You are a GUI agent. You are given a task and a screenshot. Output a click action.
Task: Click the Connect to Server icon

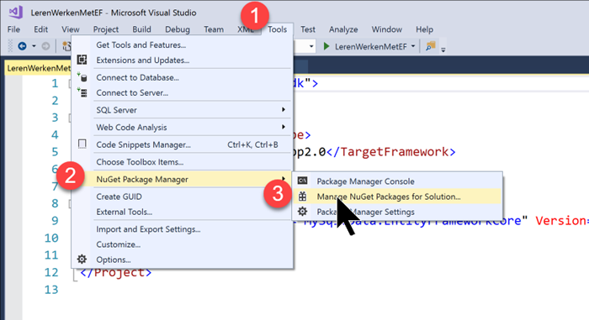coord(82,92)
